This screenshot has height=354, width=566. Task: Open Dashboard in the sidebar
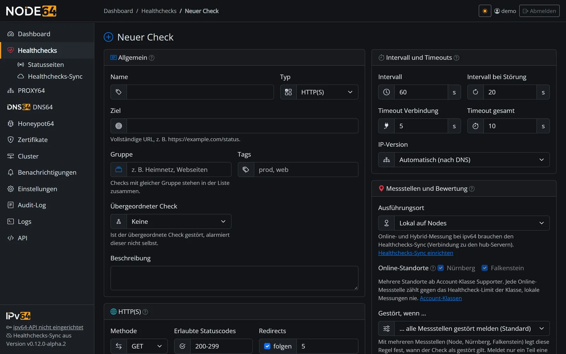[47, 34]
